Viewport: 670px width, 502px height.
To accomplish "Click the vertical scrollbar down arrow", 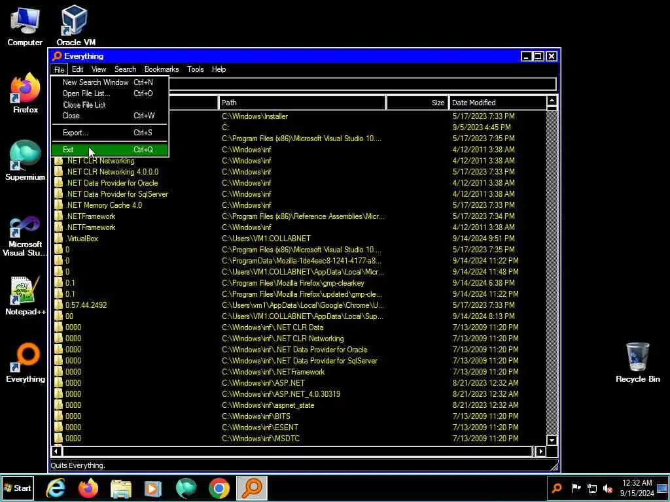I will pos(552,440).
